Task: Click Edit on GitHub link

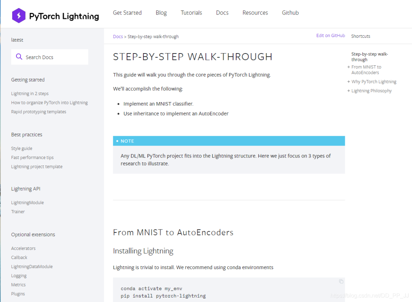Action: pos(330,36)
